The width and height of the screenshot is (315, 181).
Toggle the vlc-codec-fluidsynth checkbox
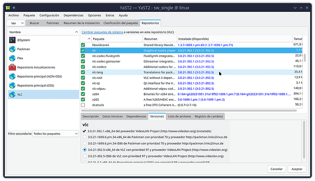click(x=83, y=56)
